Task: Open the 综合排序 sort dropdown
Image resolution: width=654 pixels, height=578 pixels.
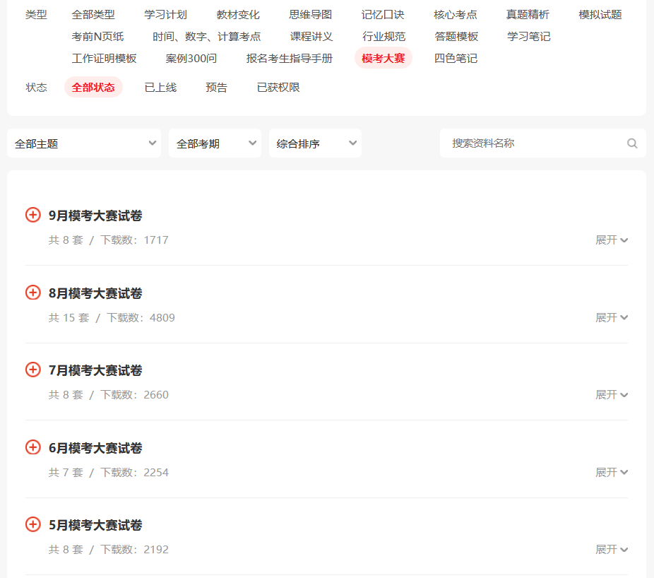Action: click(315, 143)
